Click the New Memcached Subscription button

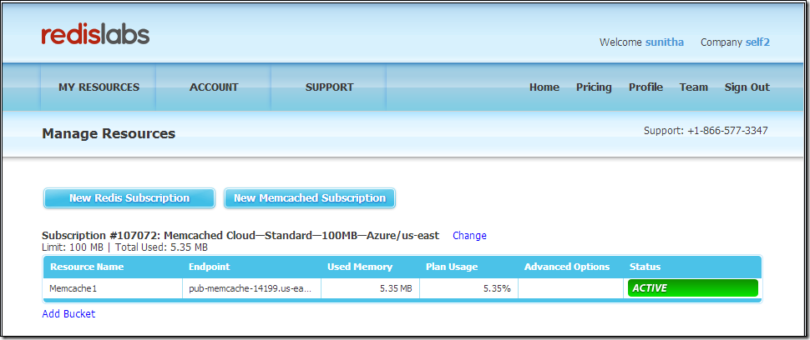[x=310, y=197]
